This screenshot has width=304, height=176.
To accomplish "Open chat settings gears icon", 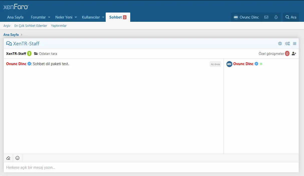I will click(x=287, y=44).
